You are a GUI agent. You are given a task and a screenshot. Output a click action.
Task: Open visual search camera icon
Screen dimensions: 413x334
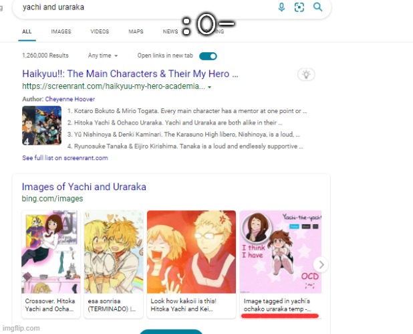(299, 7)
